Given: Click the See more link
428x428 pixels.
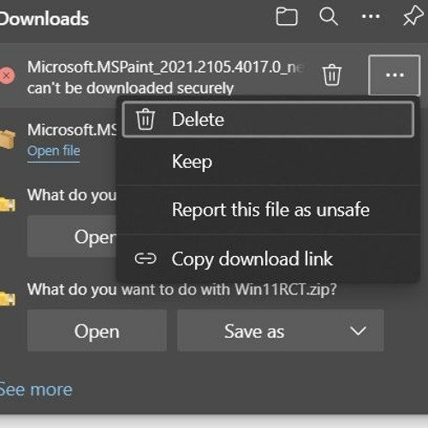Looking at the screenshot, I should (36, 389).
